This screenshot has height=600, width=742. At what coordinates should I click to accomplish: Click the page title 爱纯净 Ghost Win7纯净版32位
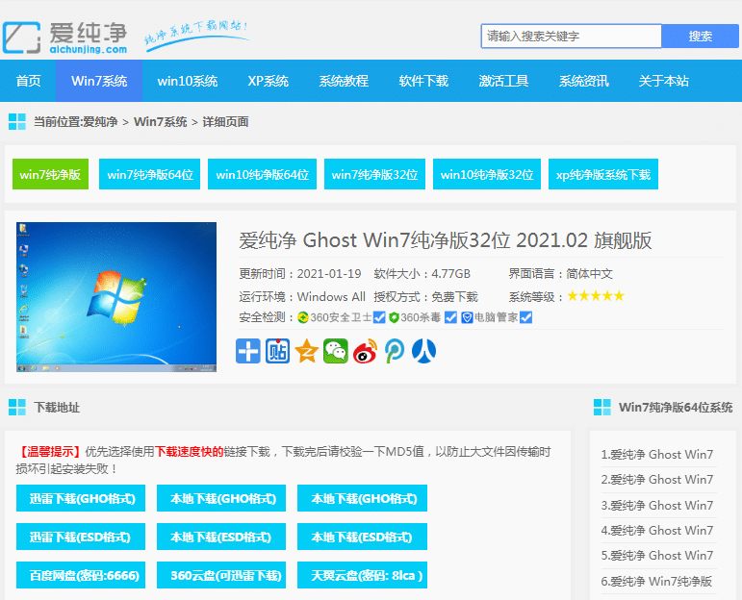coord(445,240)
